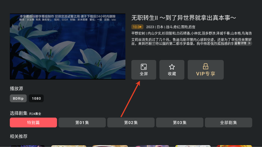
Task: Click the VIP专享 button text
Action: (x=206, y=74)
